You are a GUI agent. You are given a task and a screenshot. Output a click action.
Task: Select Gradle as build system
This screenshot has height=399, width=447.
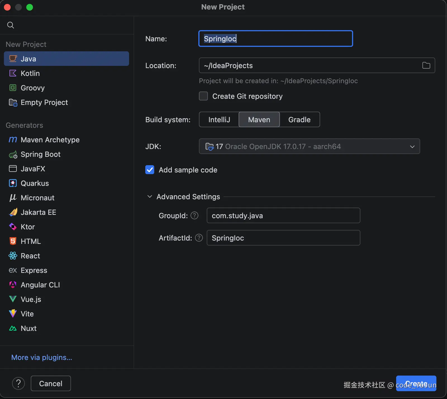tap(299, 120)
